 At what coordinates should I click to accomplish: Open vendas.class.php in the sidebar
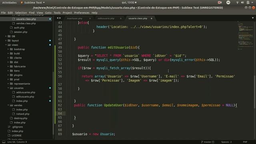(x=26, y=23)
